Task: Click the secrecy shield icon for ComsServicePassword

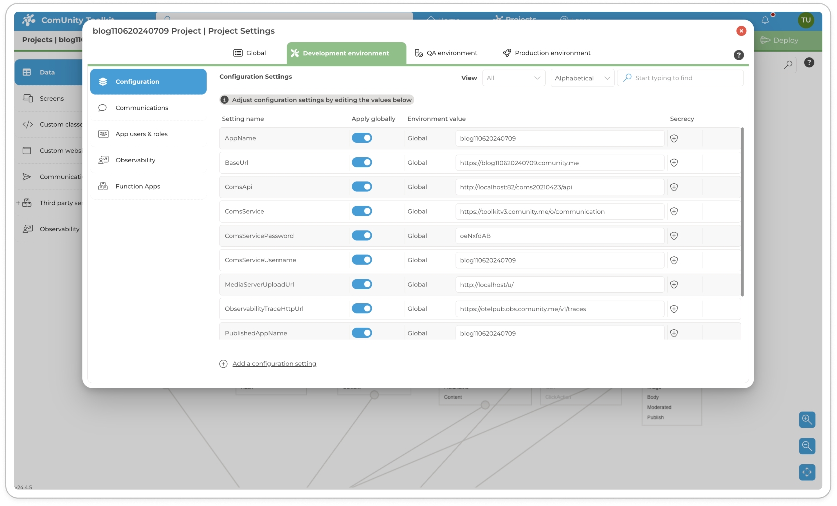Action: coord(674,236)
